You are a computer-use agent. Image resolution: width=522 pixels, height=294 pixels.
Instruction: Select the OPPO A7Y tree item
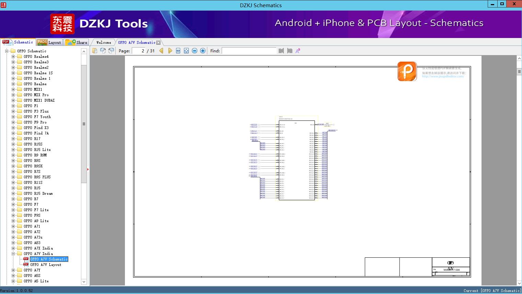(32, 270)
